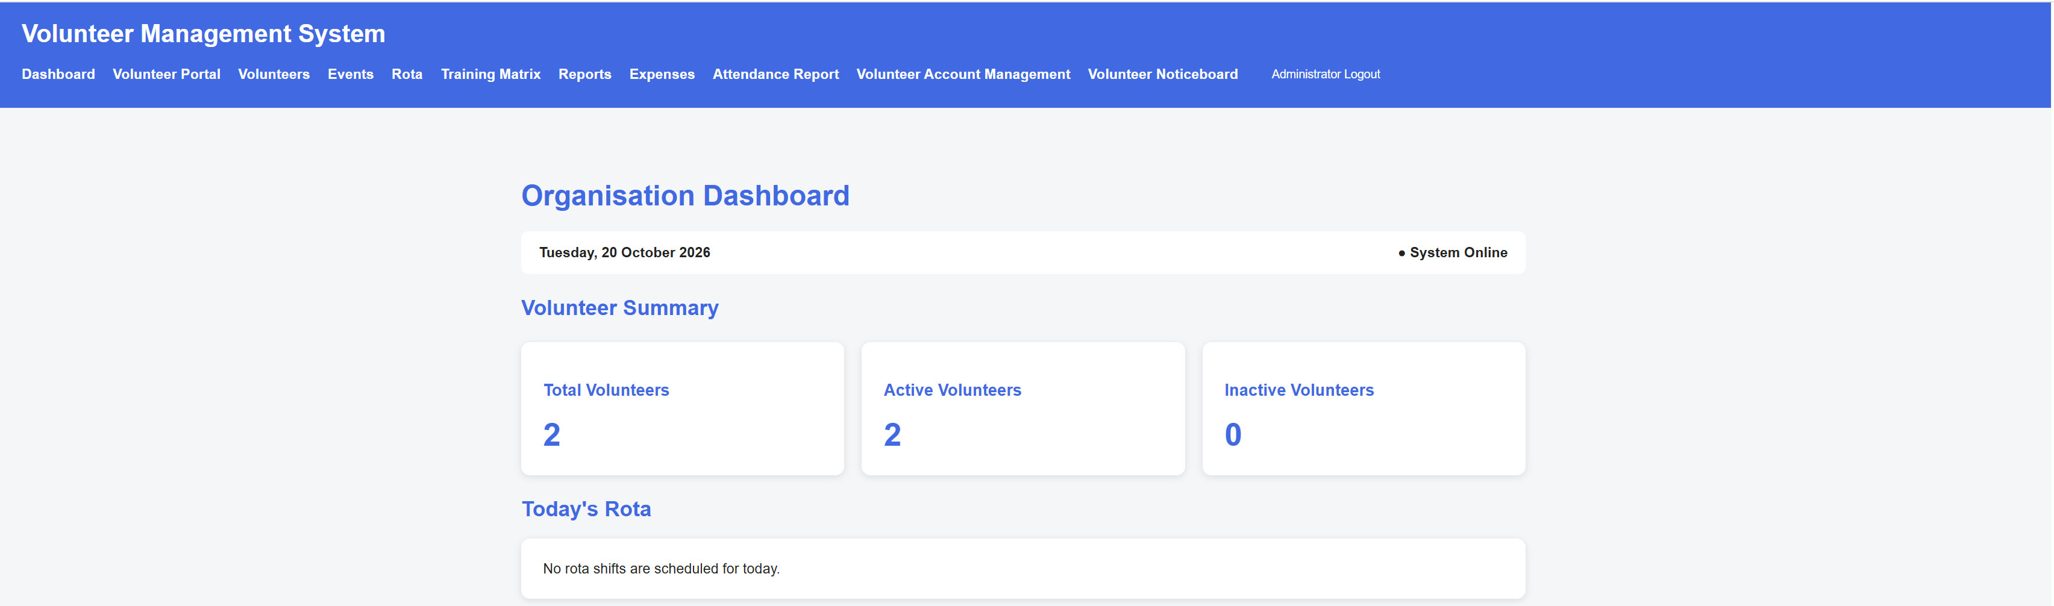Open the Dashboard nav link

coord(58,74)
